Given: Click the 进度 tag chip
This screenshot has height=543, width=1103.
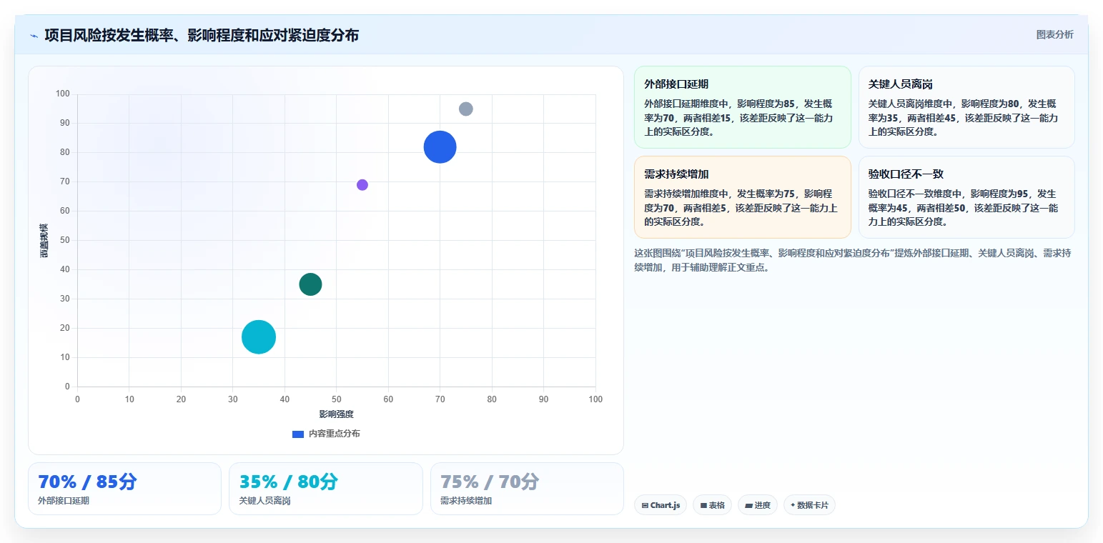Looking at the screenshot, I should click(758, 505).
